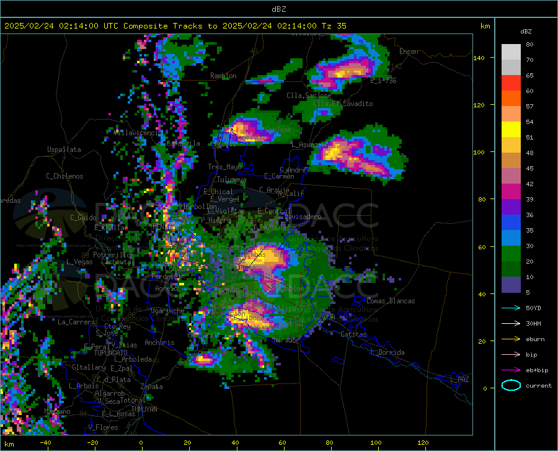
Task: Click the 'L_Dormida' label
Action: click(387, 352)
